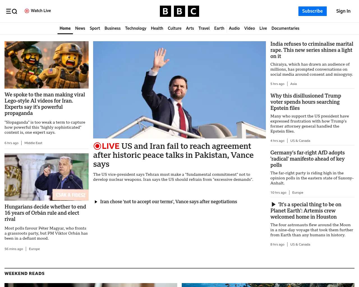Screen dimensions: 359x287
Task: Click the Chiraiya series summary text
Action: (x=312, y=70)
